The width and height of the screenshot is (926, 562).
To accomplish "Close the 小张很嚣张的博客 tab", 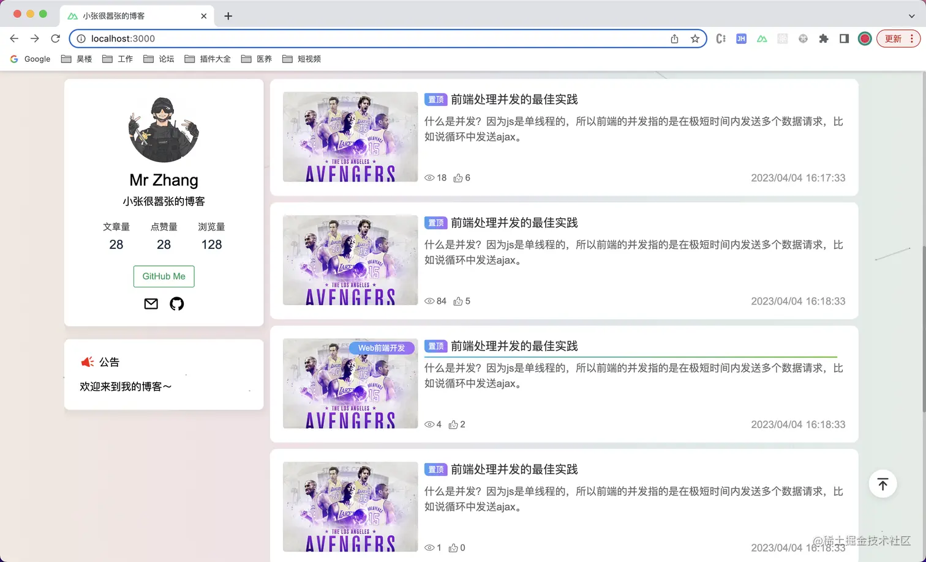I will pos(204,16).
